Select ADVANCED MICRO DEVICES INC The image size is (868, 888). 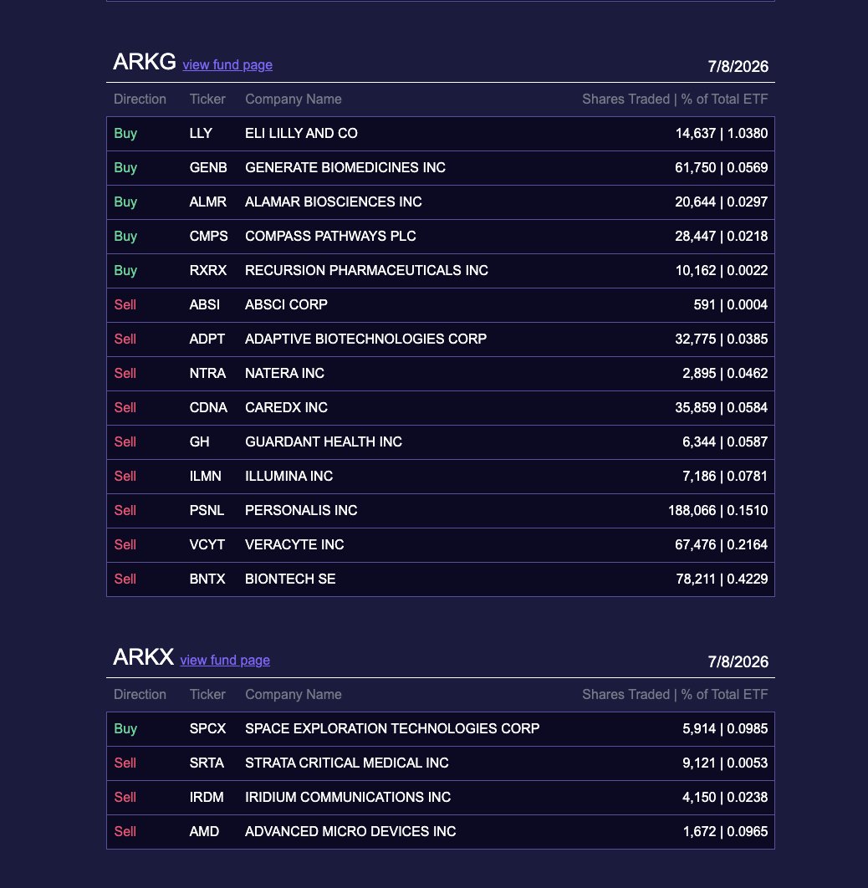[350, 831]
